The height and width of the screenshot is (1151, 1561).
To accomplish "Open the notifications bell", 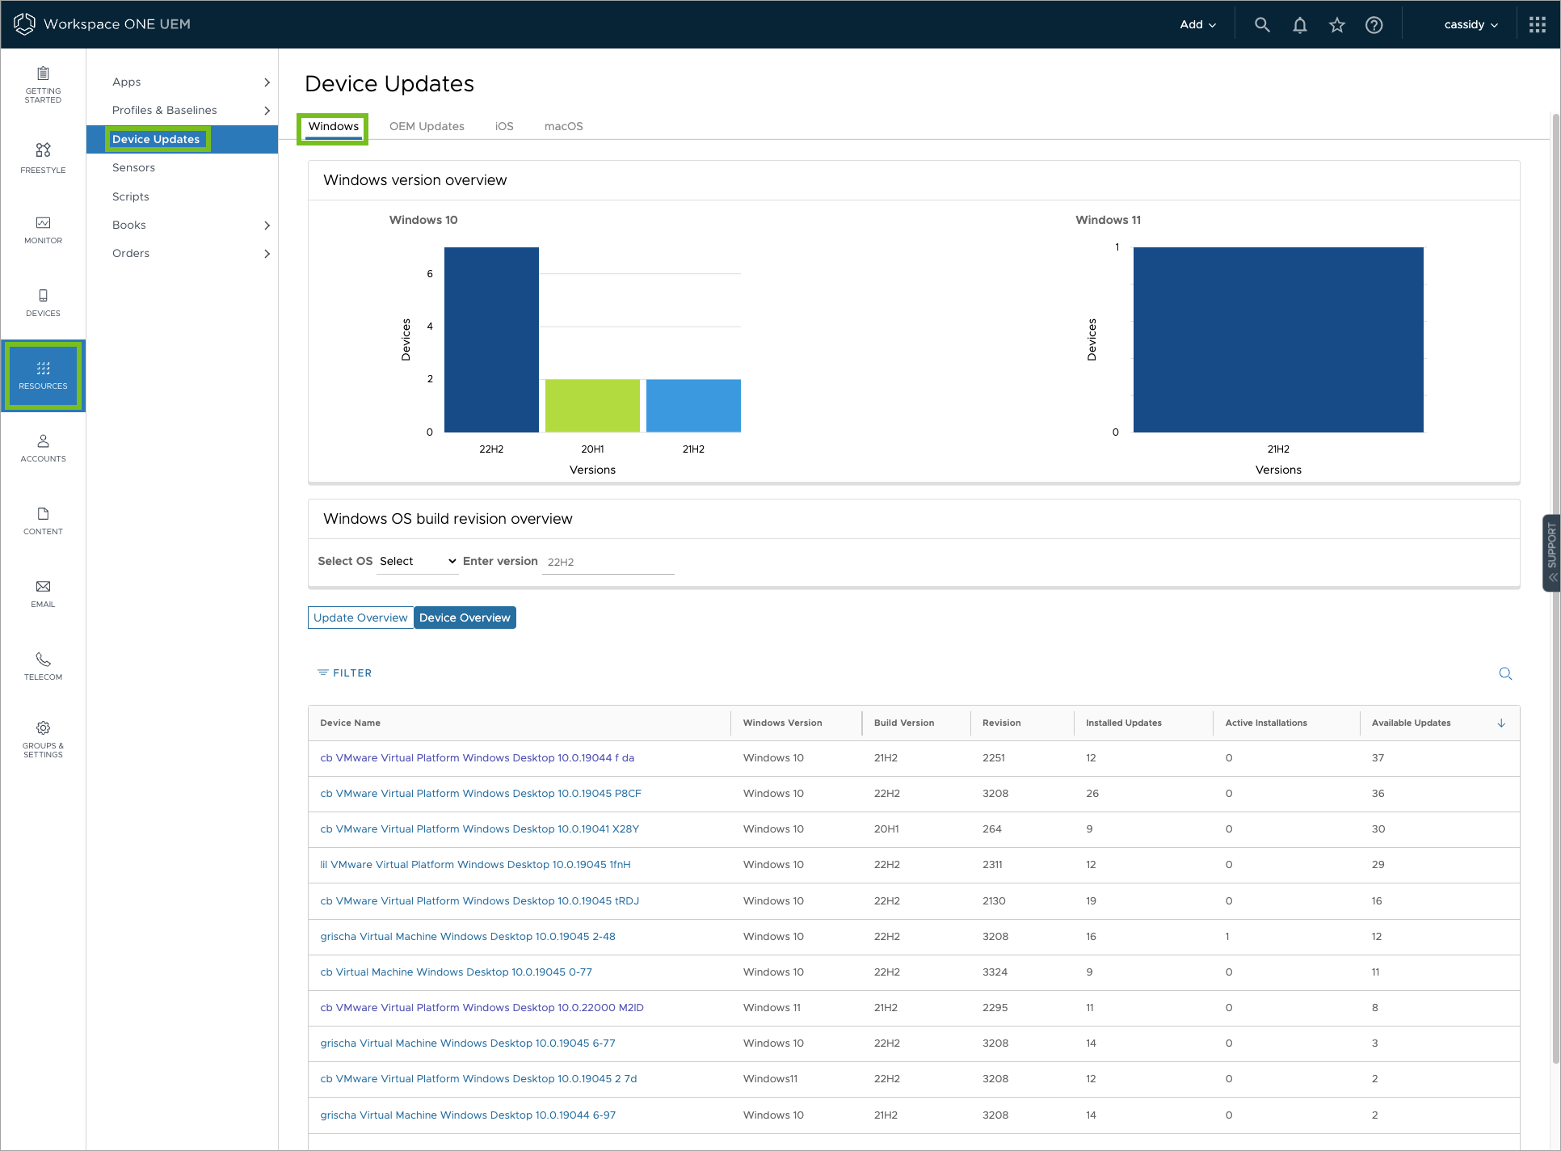I will [1299, 25].
